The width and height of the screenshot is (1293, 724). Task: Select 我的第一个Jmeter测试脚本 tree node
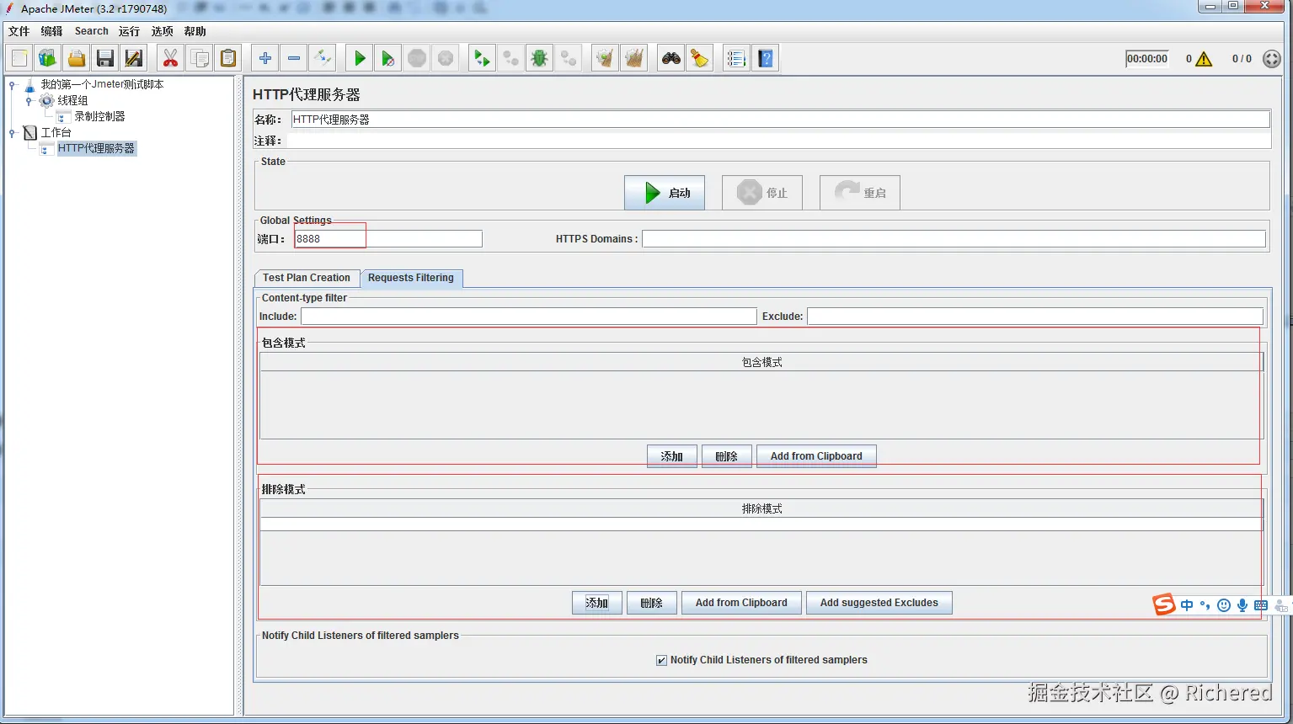(x=102, y=84)
